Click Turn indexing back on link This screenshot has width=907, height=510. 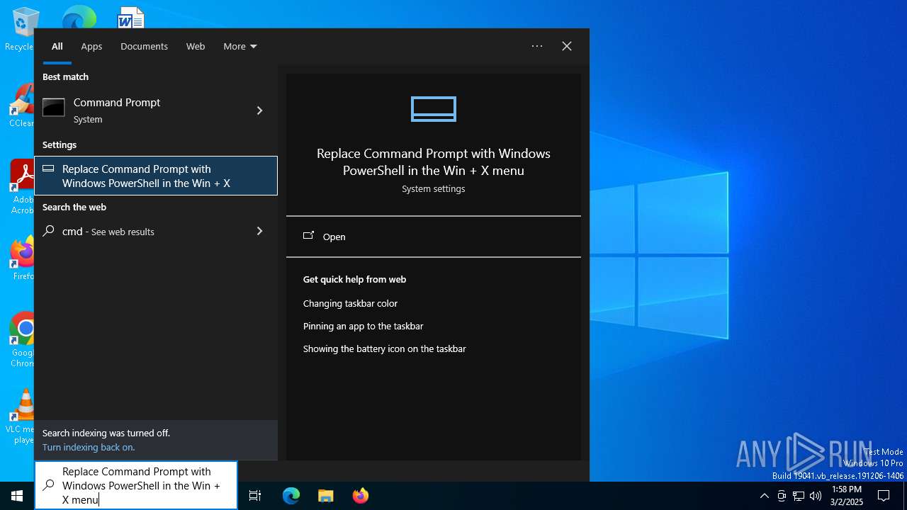coord(89,447)
